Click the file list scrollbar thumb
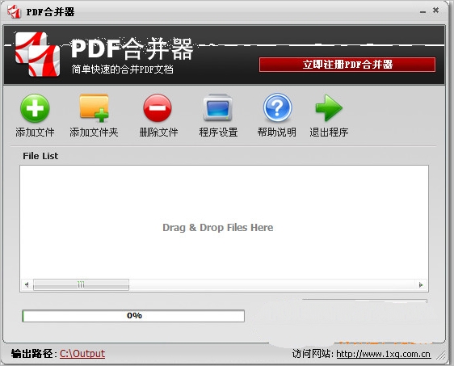This screenshot has width=454, height=366. tap(81, 284)
